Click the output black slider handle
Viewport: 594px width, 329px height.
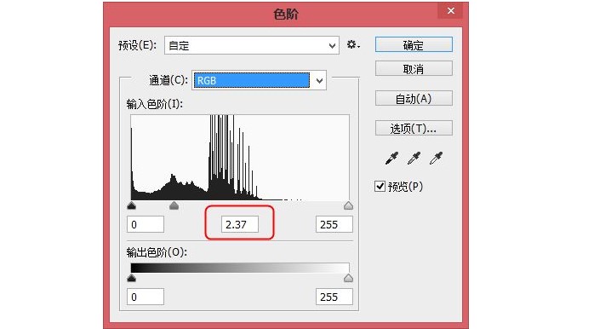tap(131, 278)
